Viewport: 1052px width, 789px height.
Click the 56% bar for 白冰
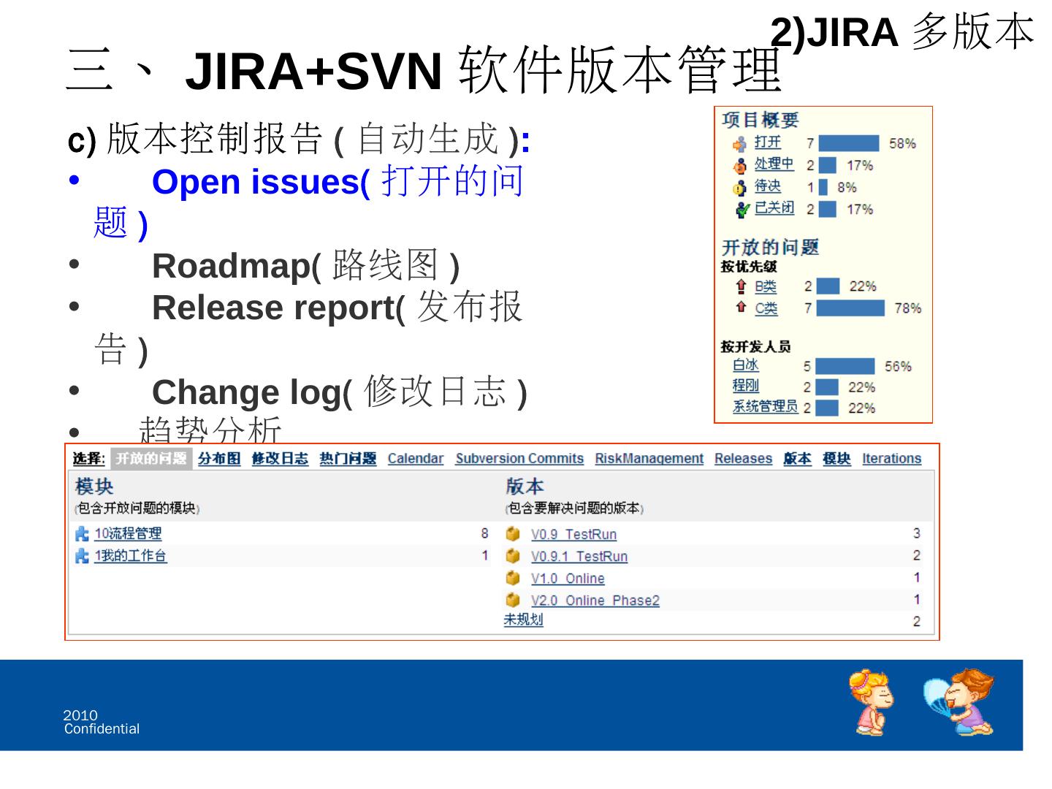[845, 366]
